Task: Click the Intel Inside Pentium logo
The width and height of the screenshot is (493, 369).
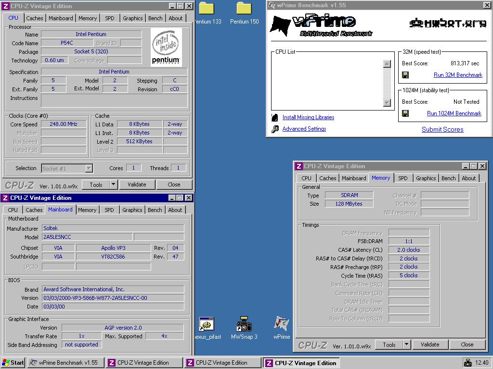Action: pyautogui.click(x=166, y=47)
